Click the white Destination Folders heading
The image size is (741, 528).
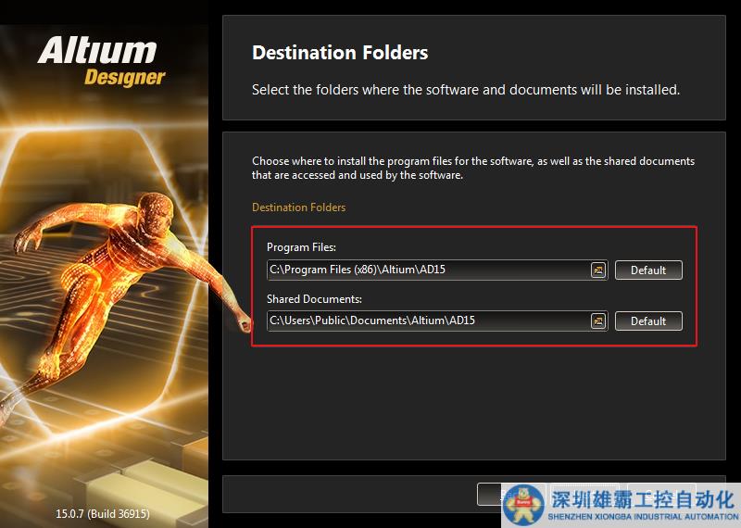(x=340, y=53)
